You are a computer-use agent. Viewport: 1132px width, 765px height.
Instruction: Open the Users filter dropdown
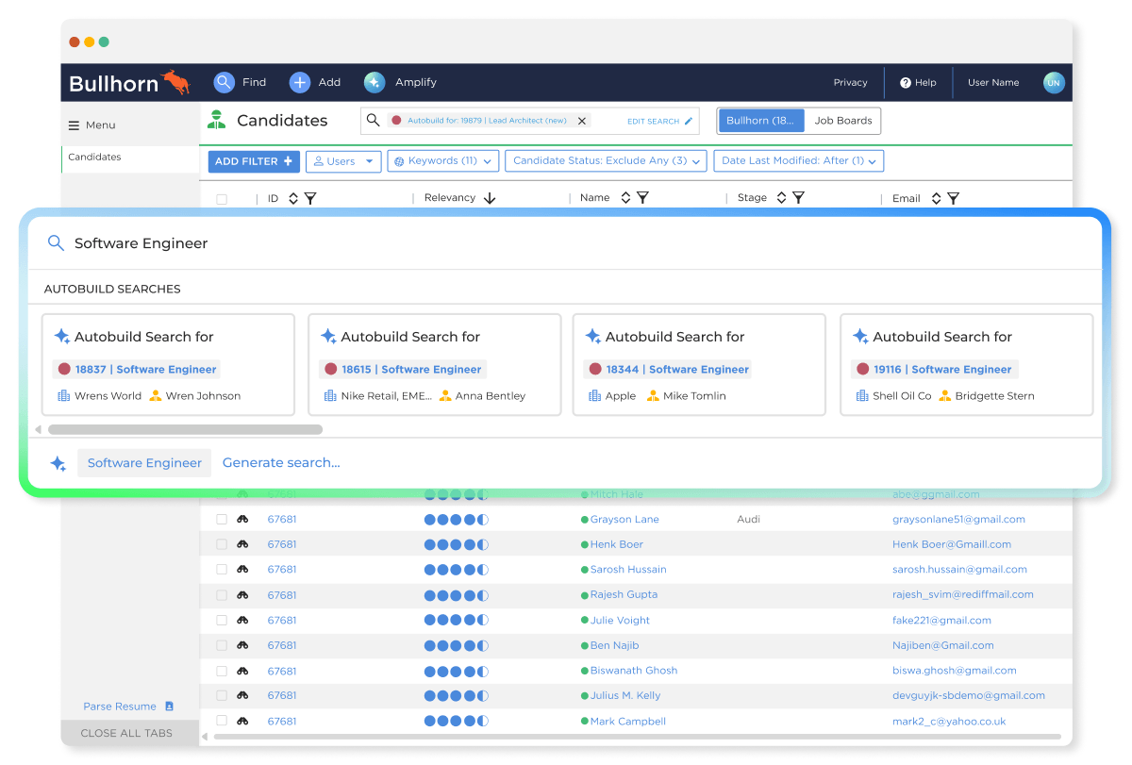click(343, 161)
